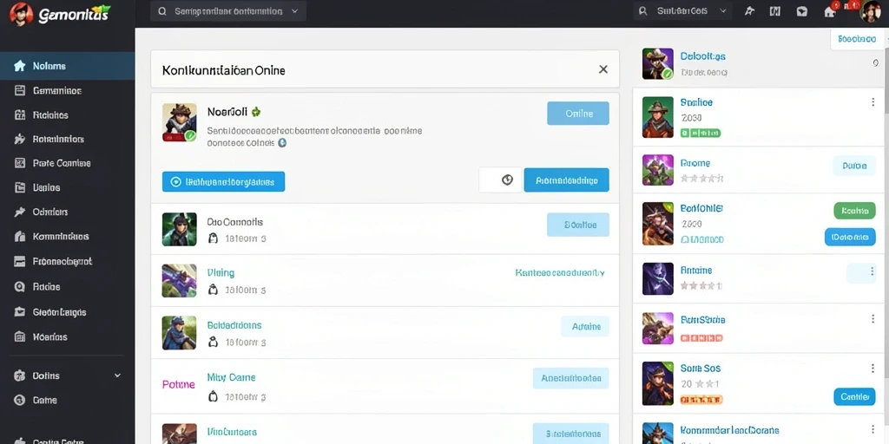Click the lock icon under Vlaing
The height and width of the screenshot is (444, 889).
[x=214, y=290]
